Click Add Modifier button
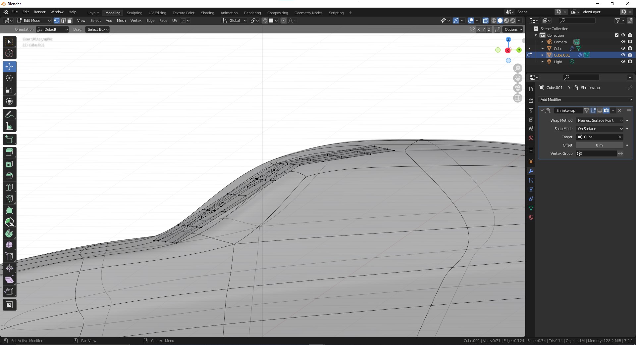This screenshot has width=636, height=345. pyautogui.click(x=585, y=100)
